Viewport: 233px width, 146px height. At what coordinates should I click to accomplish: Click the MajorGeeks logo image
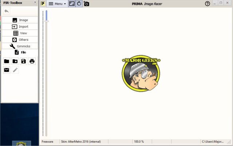[141, 73]
